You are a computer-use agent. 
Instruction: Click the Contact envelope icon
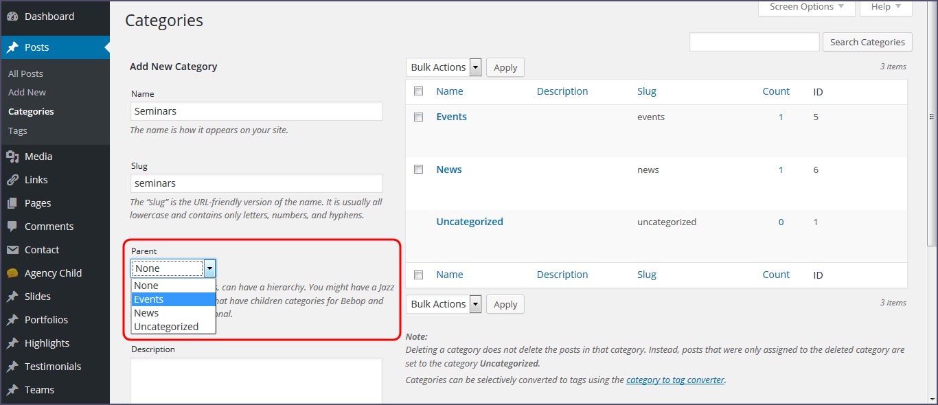pos(12,250)
